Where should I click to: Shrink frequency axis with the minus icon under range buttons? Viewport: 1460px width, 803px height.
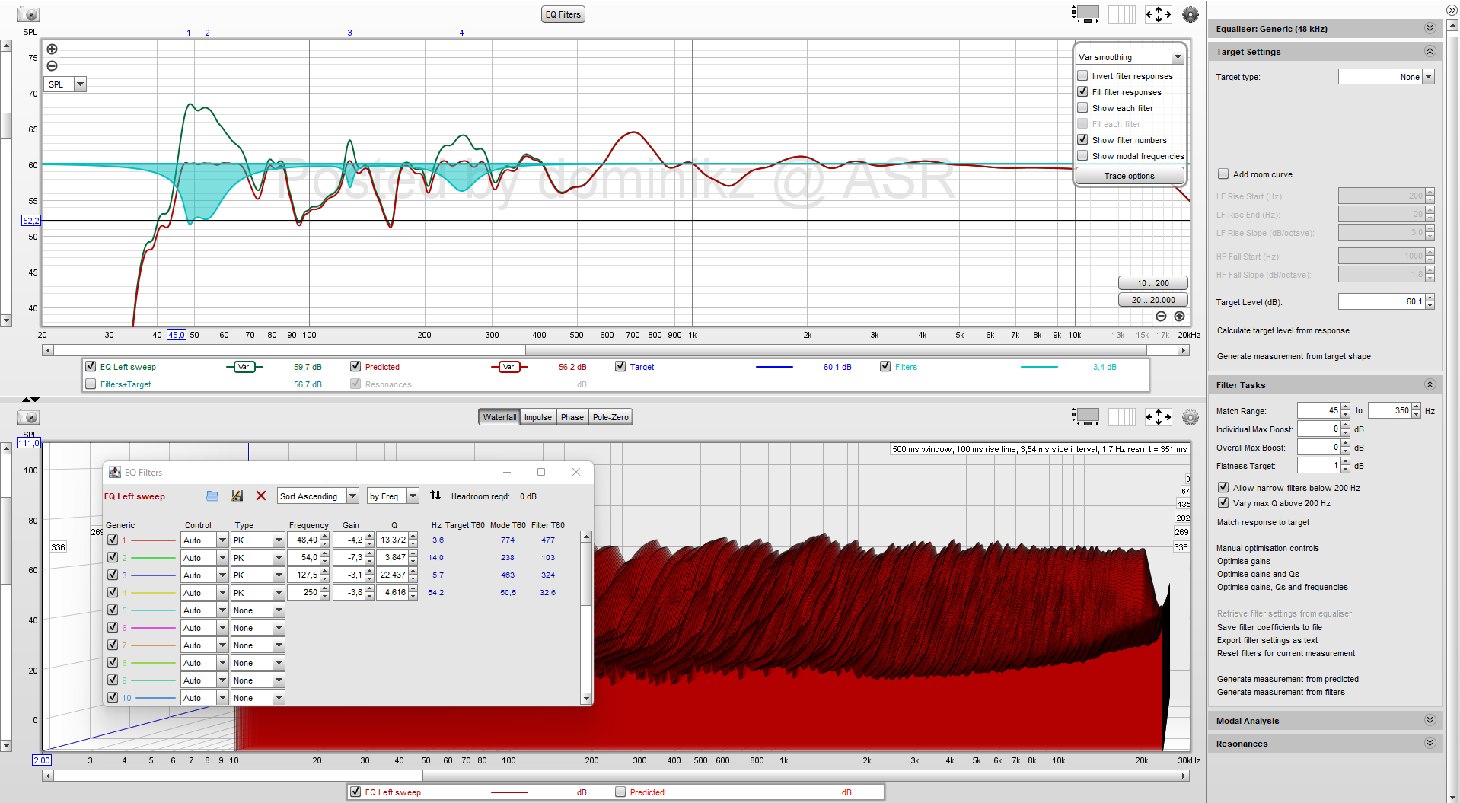pyautogui.click(x=1161, y=317)
